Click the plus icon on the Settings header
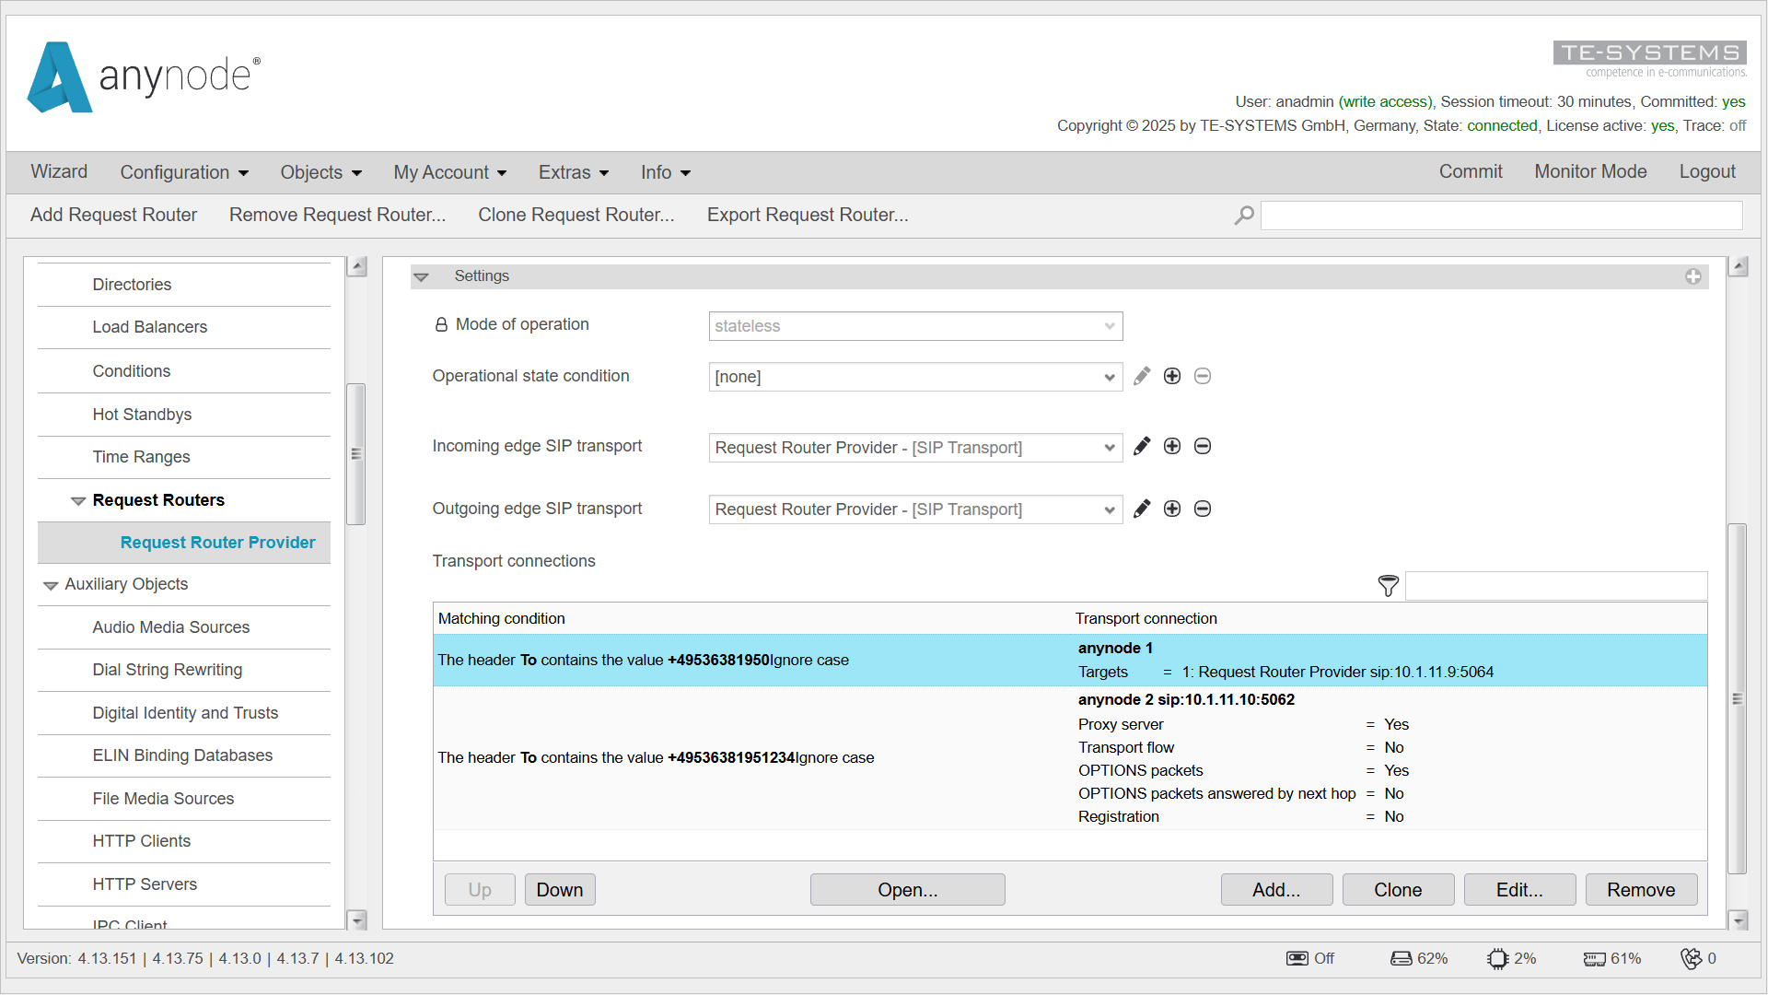Image resolution: width=1768 pixels, height=995 pixels. click(1692, 275)
